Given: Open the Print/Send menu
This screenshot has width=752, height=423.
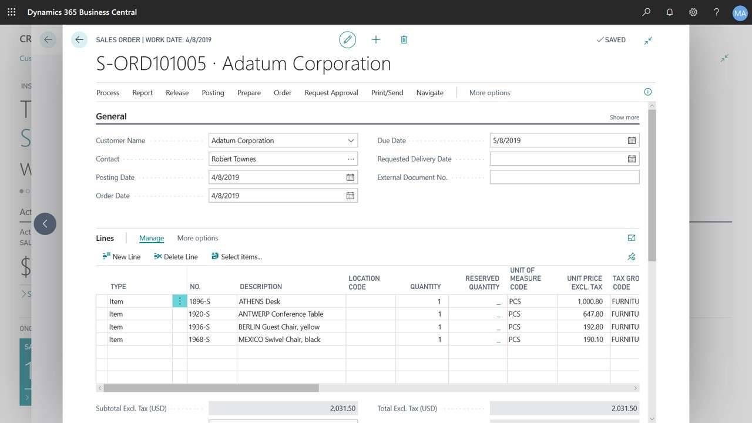Looking at the screenshot, I should click(387, 93).
